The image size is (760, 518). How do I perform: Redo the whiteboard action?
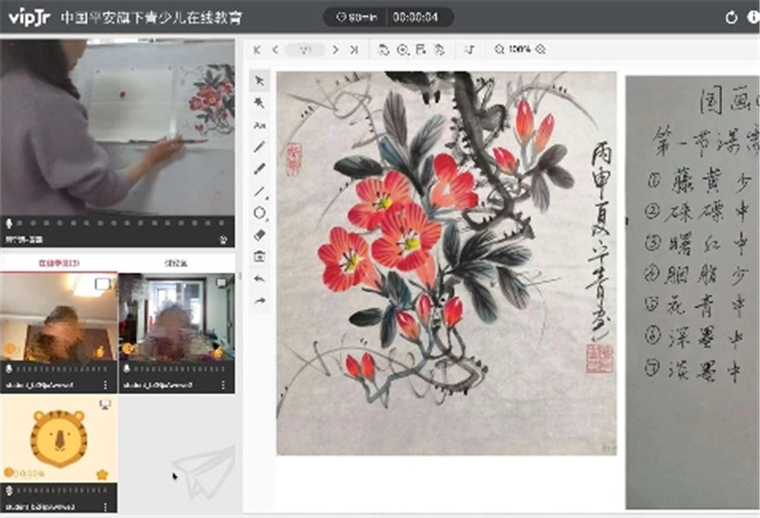click(260, 301)
